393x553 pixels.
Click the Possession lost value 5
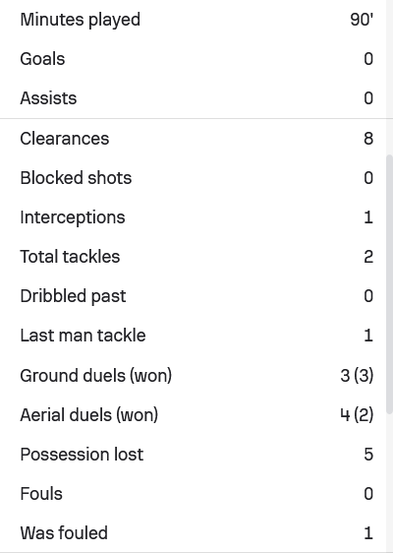click(x=368, y=455)
